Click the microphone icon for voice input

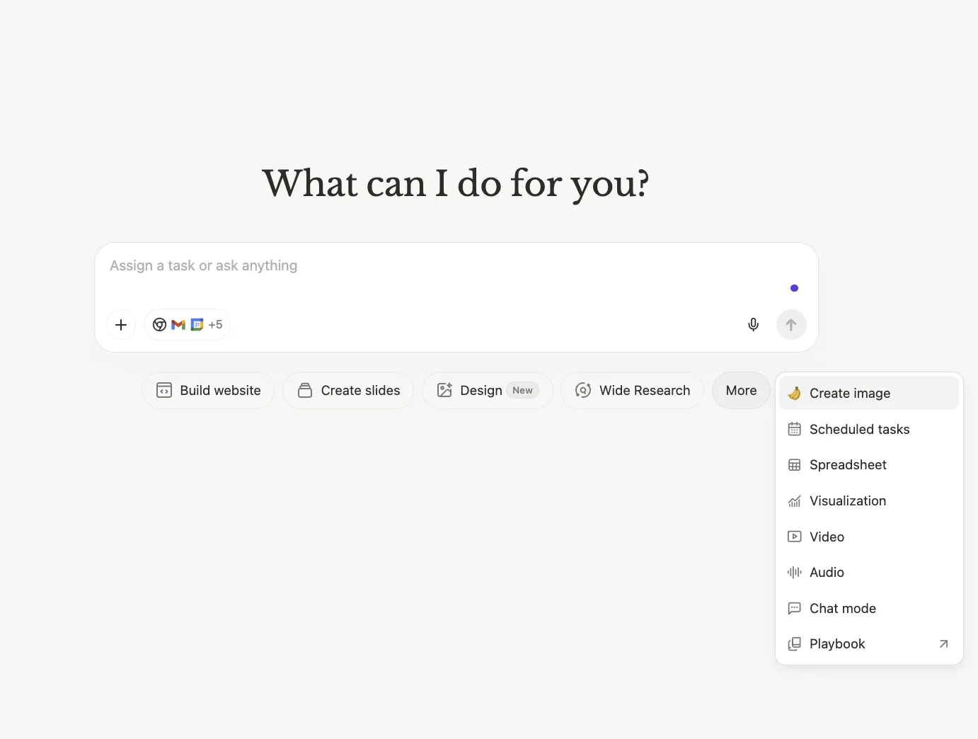pos(753,324)
